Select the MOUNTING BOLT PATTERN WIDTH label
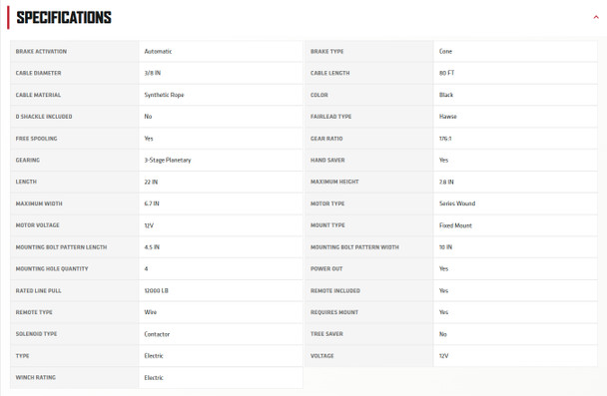 point(354,247)
